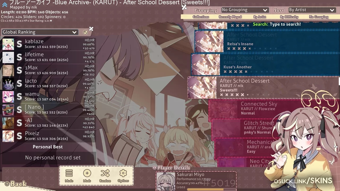Viewport: 340px width, 191px height.
Task: View 1Max's leaderboard score
Action: [x=48, y=71]
